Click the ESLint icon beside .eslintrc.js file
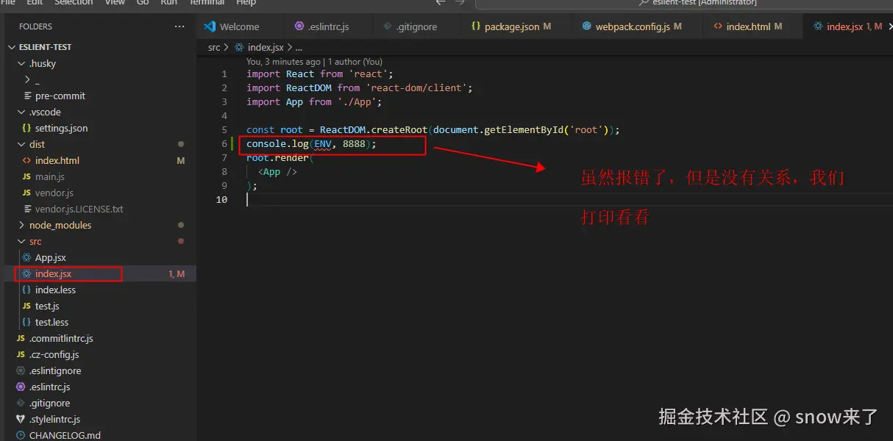Image resolution: width=893 pixels, height=441 pixels. [x=21, y=387]
